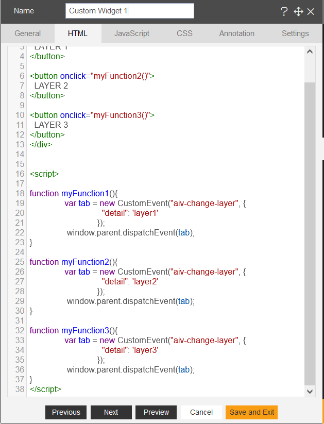Click the </button> tag on line 4
Viewport: 324px width, 424px height.
(47, 56)
